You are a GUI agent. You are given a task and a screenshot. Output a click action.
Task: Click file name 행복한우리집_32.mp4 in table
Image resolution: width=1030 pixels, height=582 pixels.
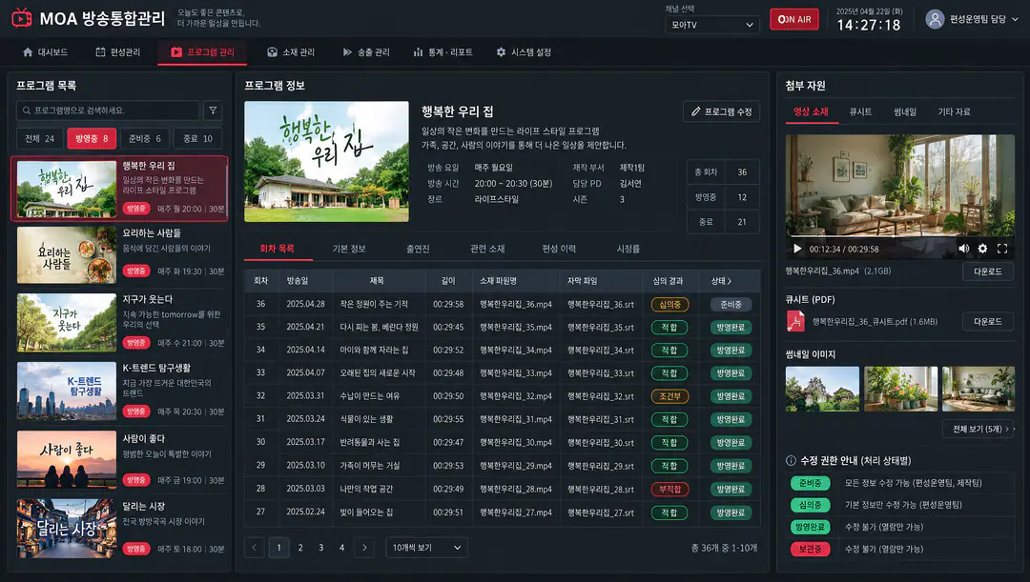(x=516, y=396)
